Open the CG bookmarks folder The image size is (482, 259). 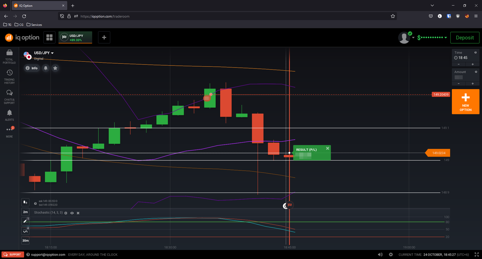click(x=19, y=25)
